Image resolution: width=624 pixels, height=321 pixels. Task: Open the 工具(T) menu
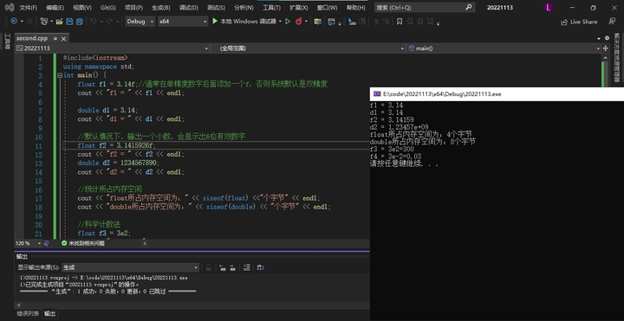coord(271,8)
